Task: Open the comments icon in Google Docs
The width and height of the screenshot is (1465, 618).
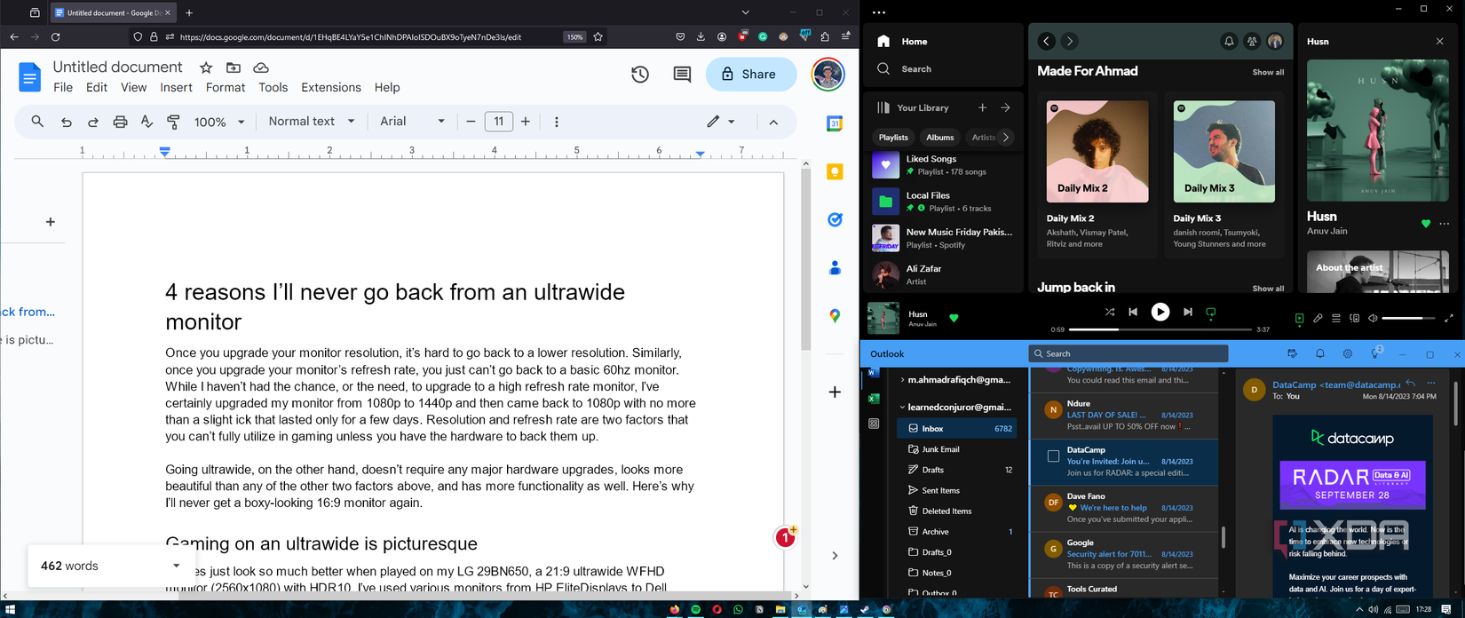Action: coord(682,75)
